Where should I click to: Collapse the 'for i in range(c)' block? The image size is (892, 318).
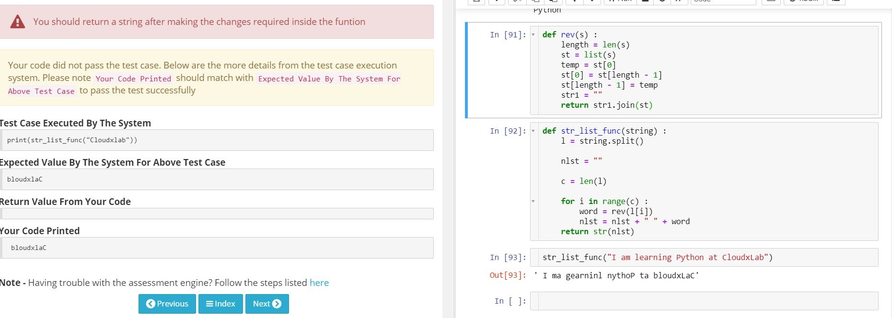[533, 201]
